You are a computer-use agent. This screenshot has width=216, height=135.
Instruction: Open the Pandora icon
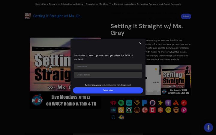pos(145,103)
